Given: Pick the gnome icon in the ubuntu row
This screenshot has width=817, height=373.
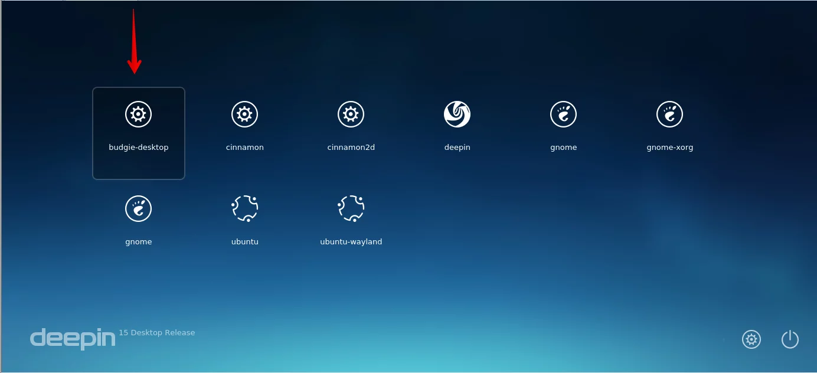Looking at the screenshot, I should [x=139, y=208].
